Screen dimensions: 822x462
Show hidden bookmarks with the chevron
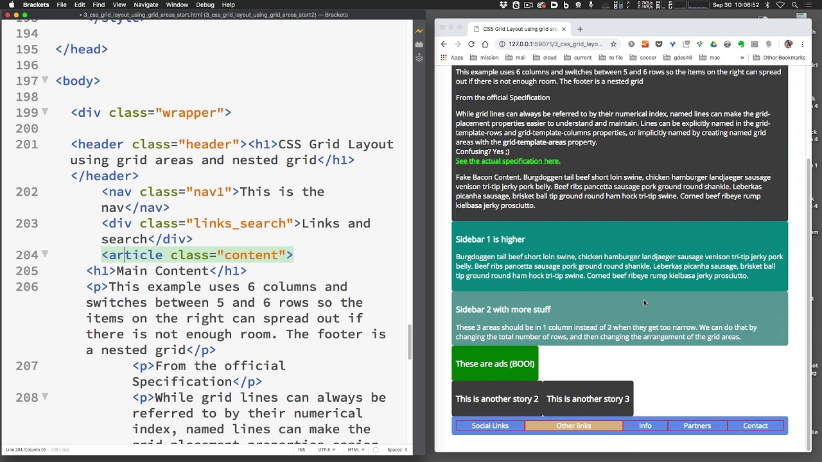(x=742, y=57)
